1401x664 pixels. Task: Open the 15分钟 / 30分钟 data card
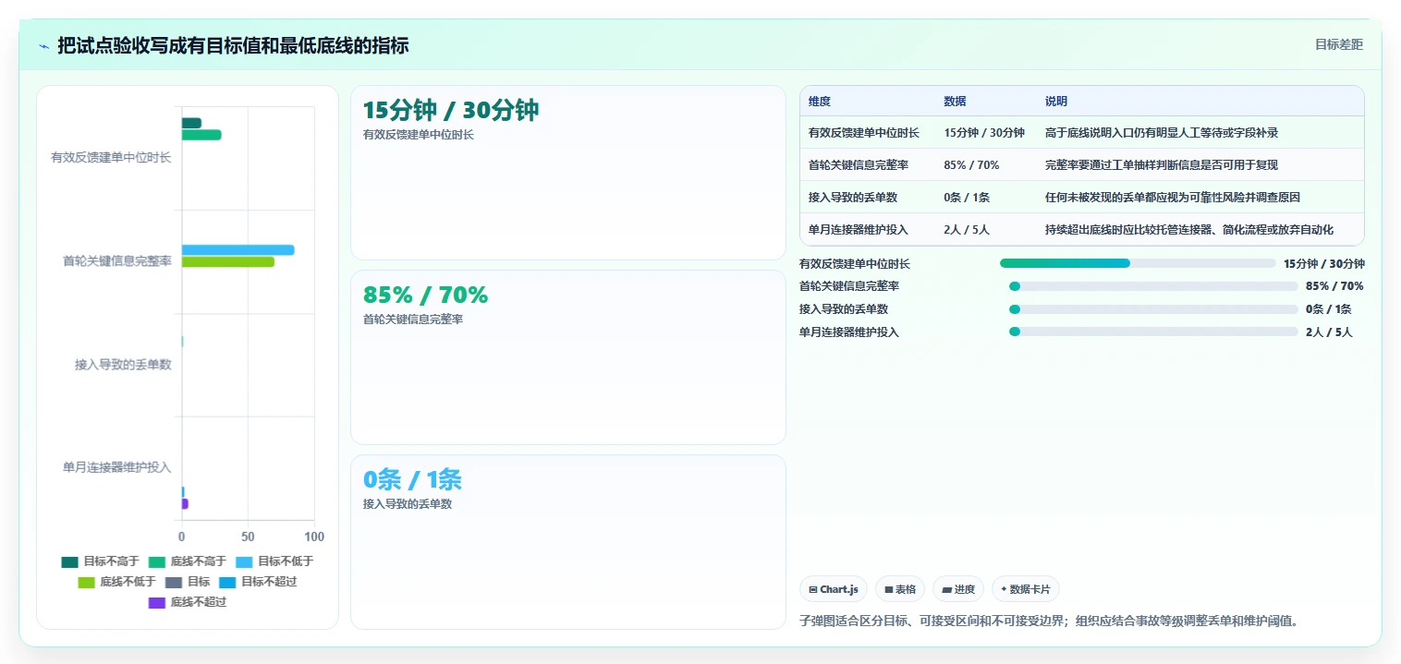point(568,173)
